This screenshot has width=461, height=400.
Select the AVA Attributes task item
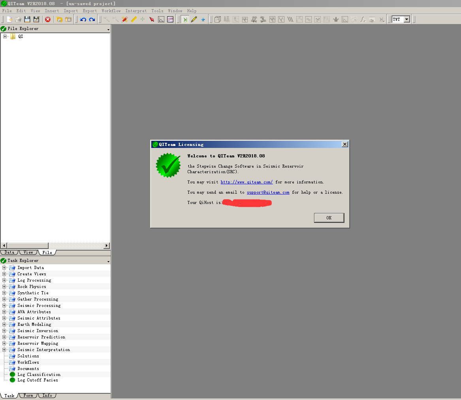[34, 312]
